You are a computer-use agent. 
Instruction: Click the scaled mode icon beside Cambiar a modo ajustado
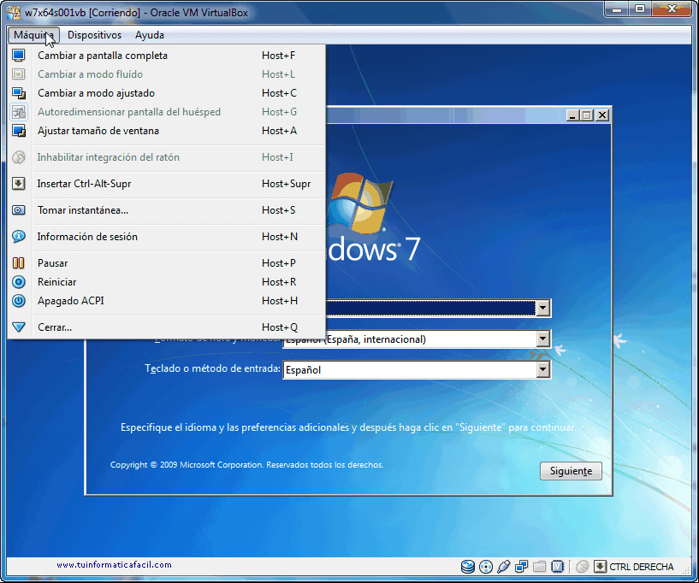[x=18, y=93]
